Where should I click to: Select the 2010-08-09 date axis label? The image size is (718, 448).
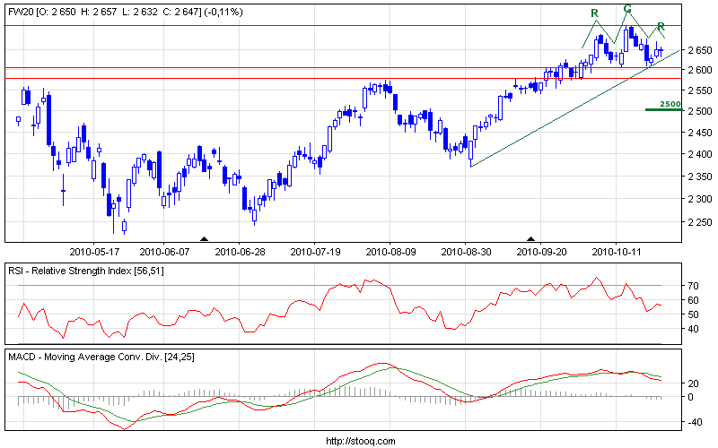click(391, 252)
